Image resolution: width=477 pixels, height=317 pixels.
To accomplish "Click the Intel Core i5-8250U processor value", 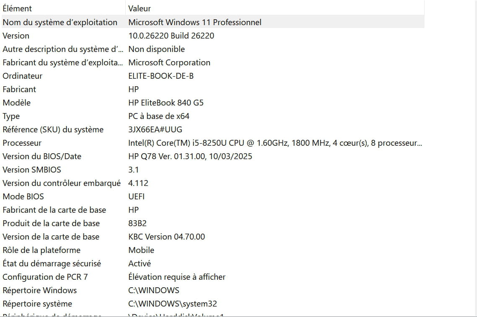I will (x=275, y=143).
